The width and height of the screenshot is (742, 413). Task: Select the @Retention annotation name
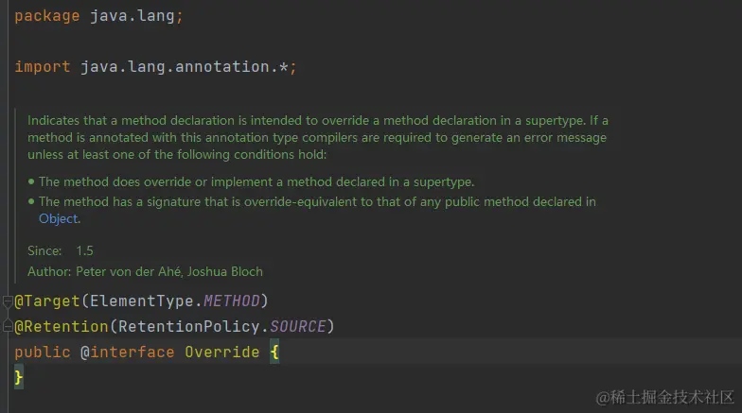tap(61, 327)
